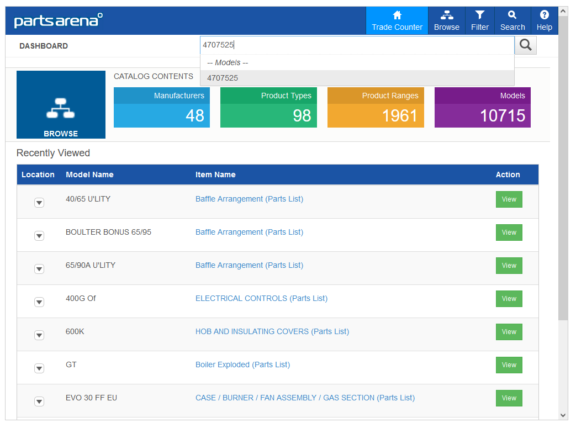
Task: Click the EVO 30 FF EU model name
Action: point(91,398)
